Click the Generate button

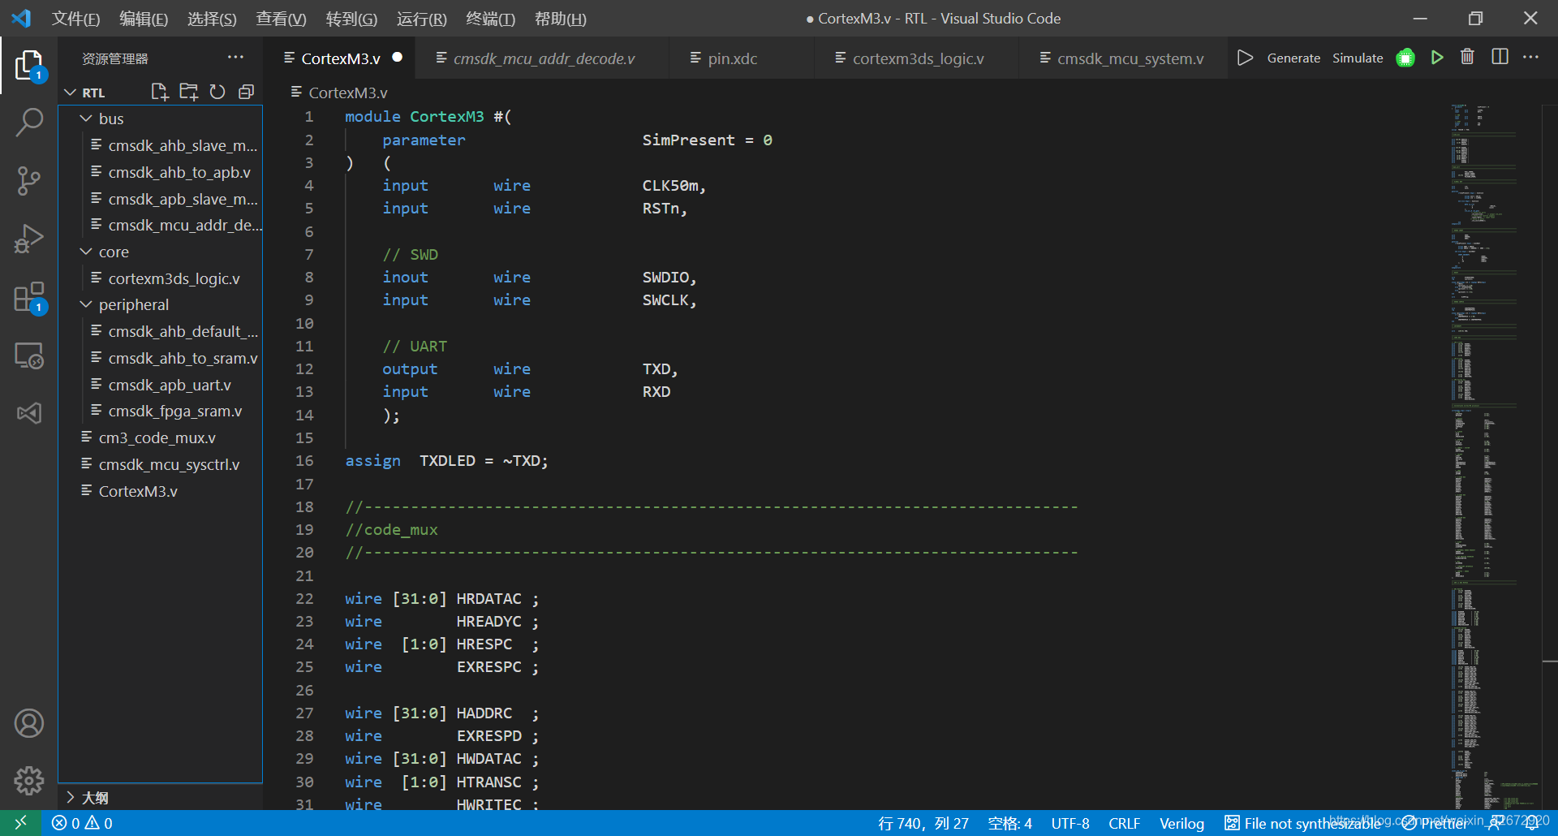(1293, 58)
